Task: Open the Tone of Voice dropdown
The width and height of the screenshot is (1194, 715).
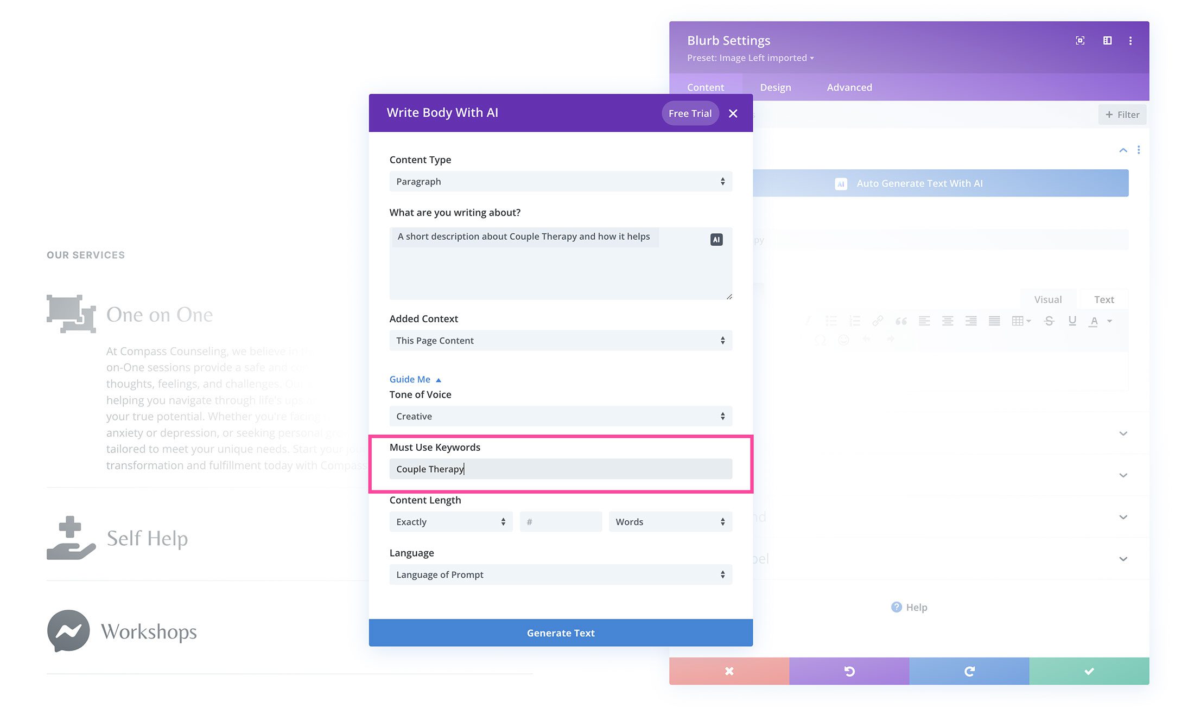Action: coord(561,416)
